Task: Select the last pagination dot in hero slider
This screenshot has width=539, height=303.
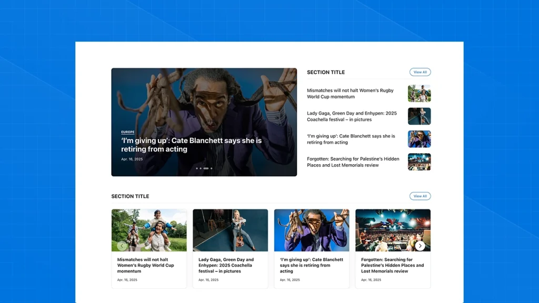Action: click(x=212, y=168)
